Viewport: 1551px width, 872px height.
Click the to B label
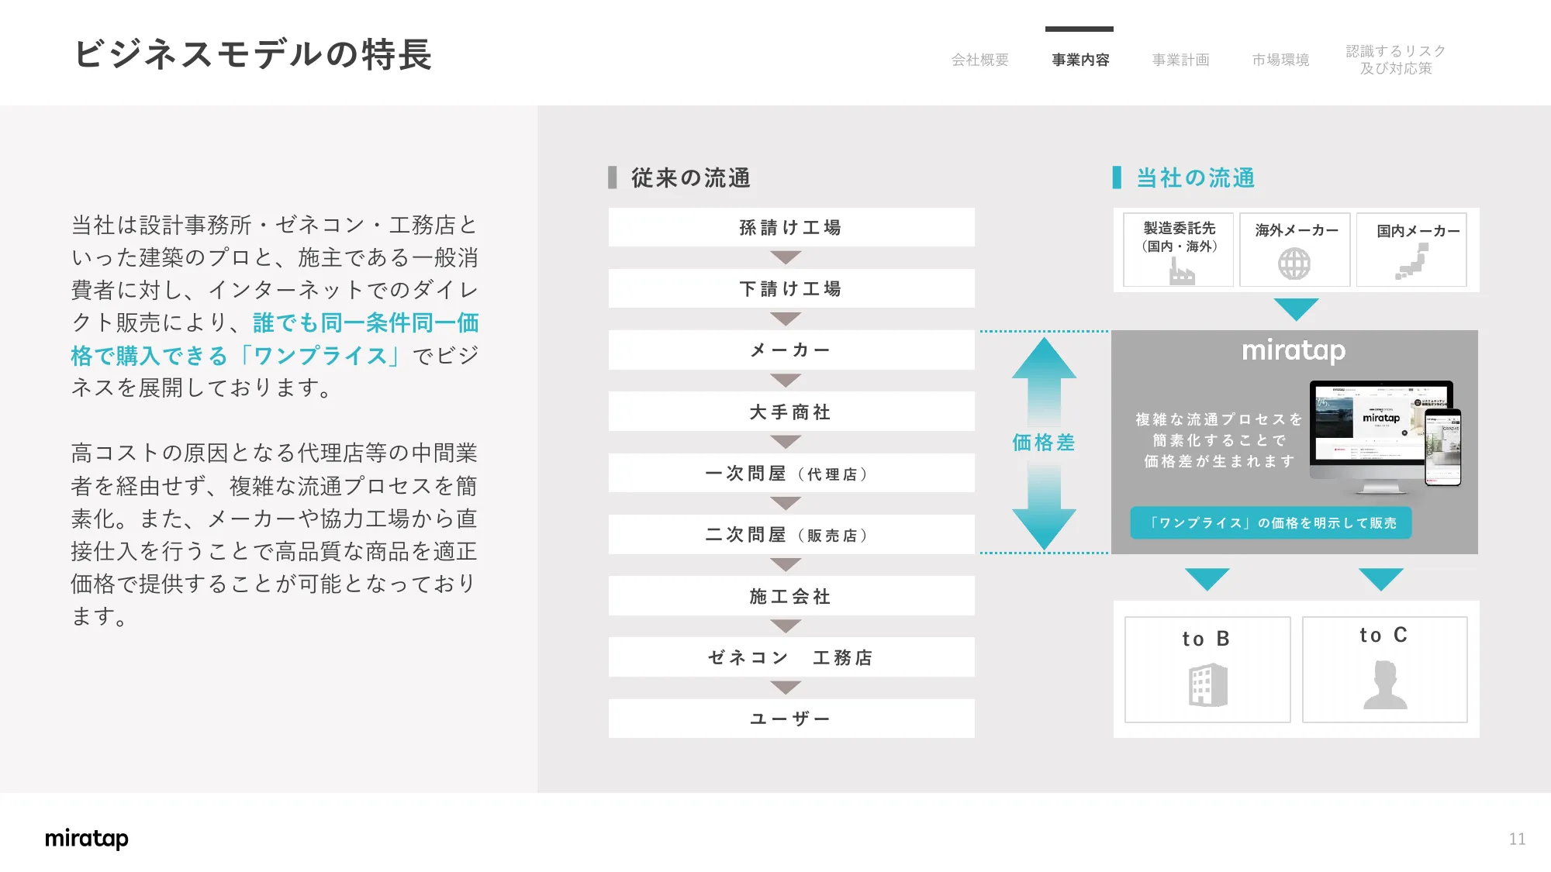[1206, 639]
